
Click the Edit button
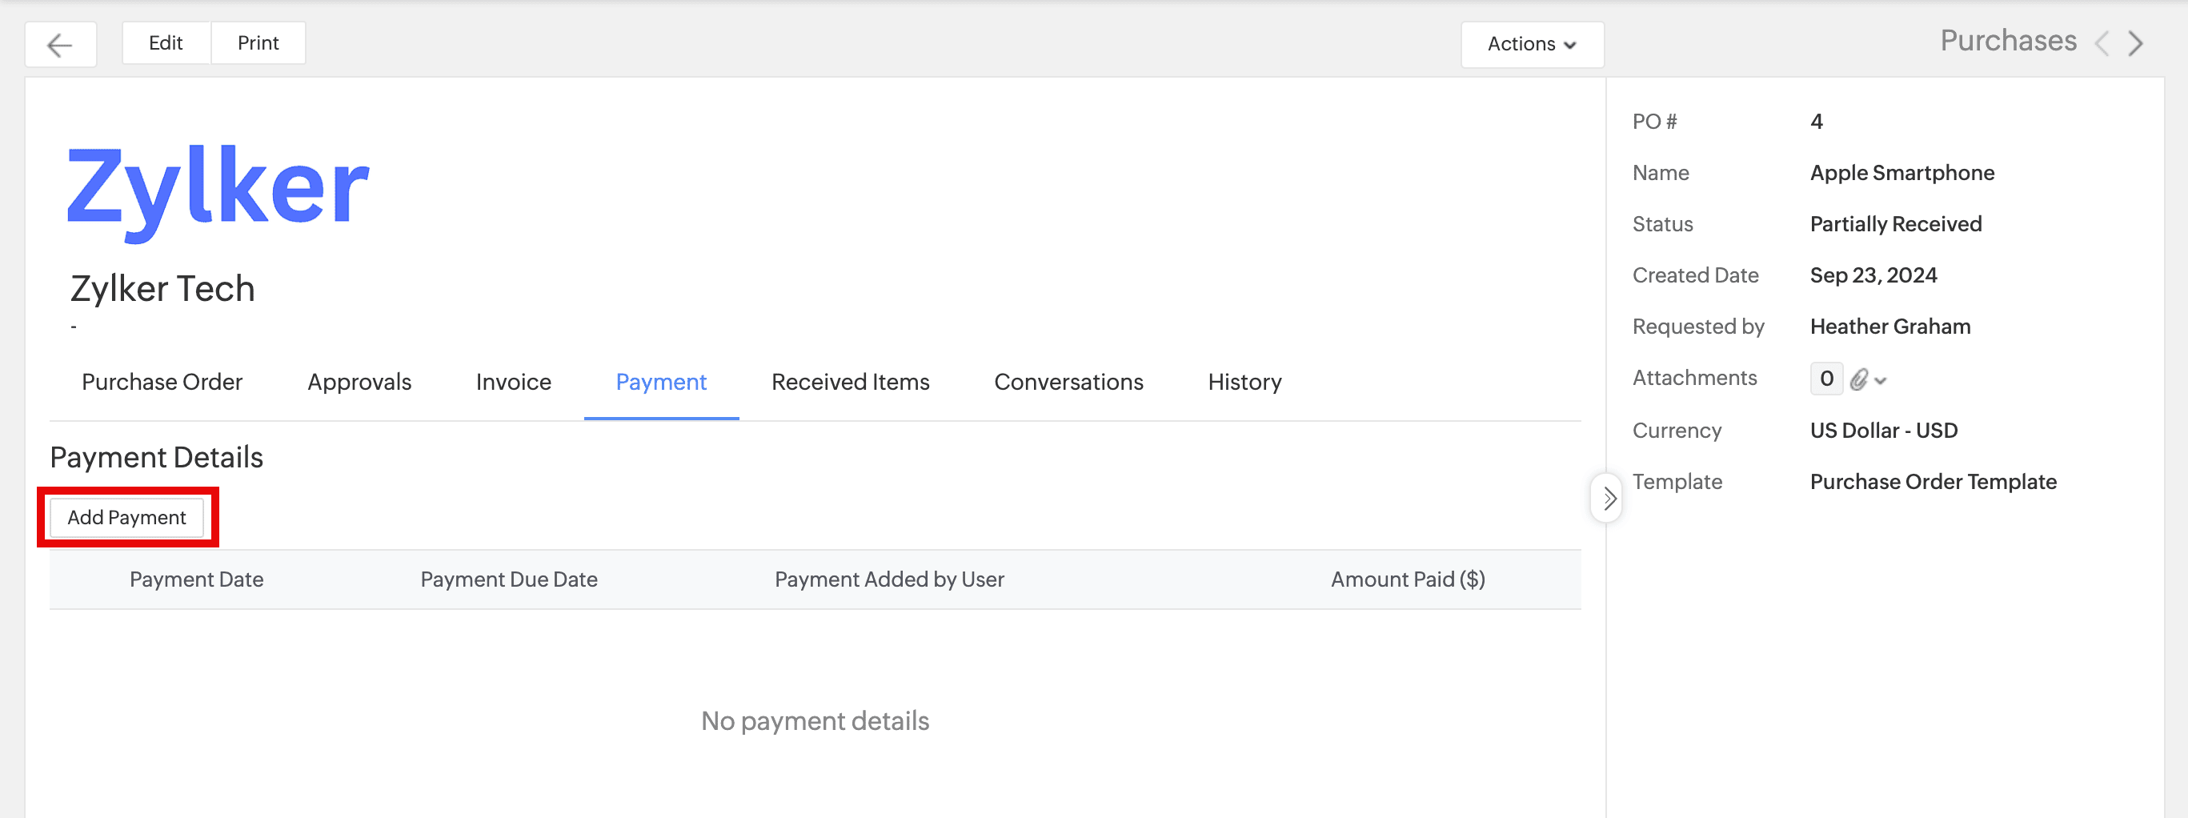(166, 43)
